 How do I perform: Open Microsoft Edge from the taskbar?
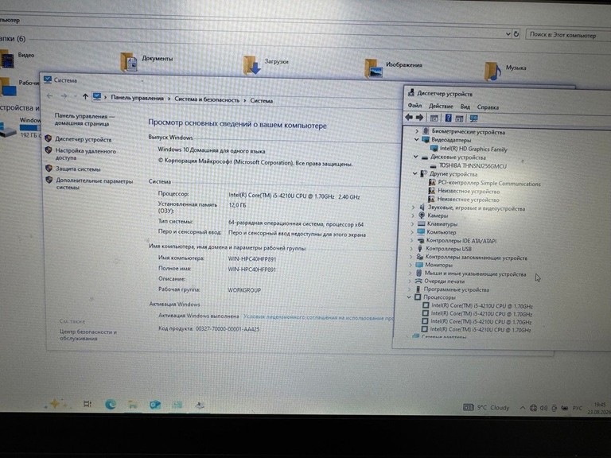coord(111,405)
